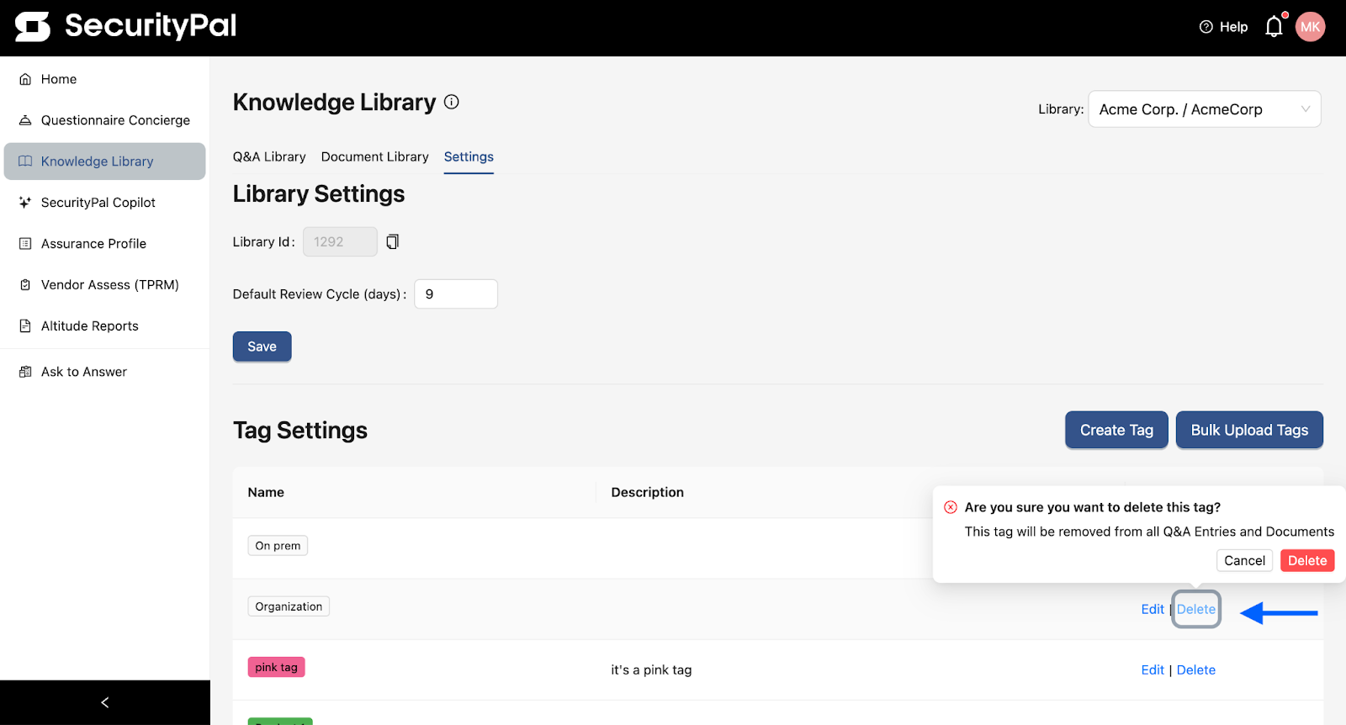Open SecurityPal Copilot in the sidebar
The image size is (1346, 725).
point(104,203)
